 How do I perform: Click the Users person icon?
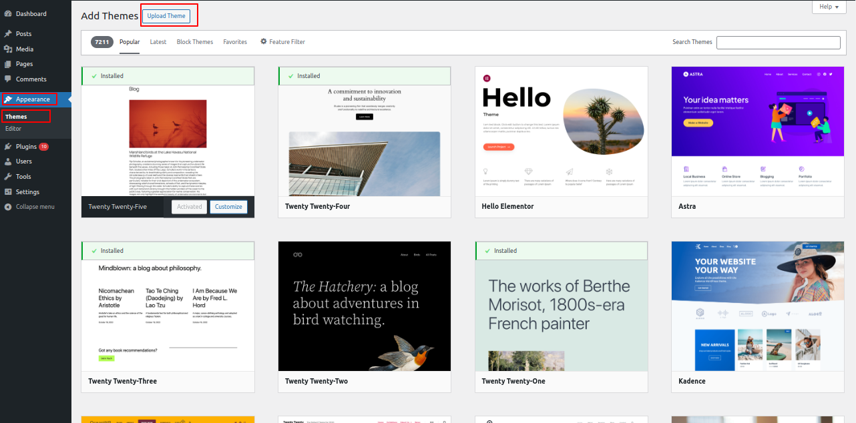coord(8,161)
